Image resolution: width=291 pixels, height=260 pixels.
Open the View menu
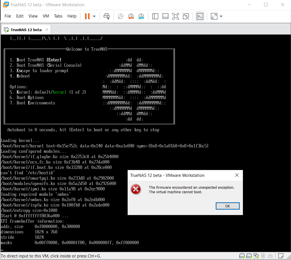33,16
